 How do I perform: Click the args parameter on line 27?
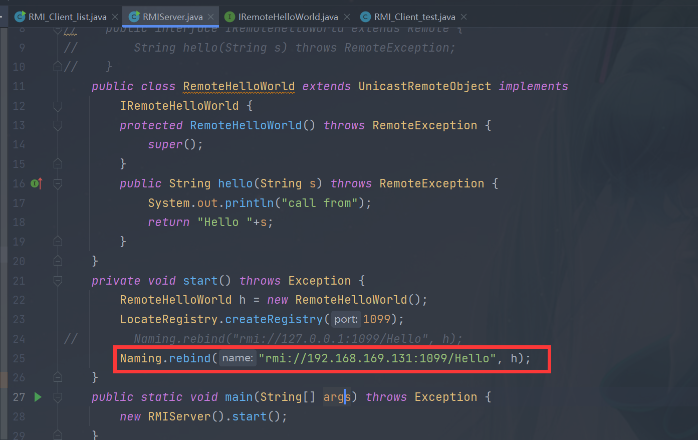[x=337, y=397]
